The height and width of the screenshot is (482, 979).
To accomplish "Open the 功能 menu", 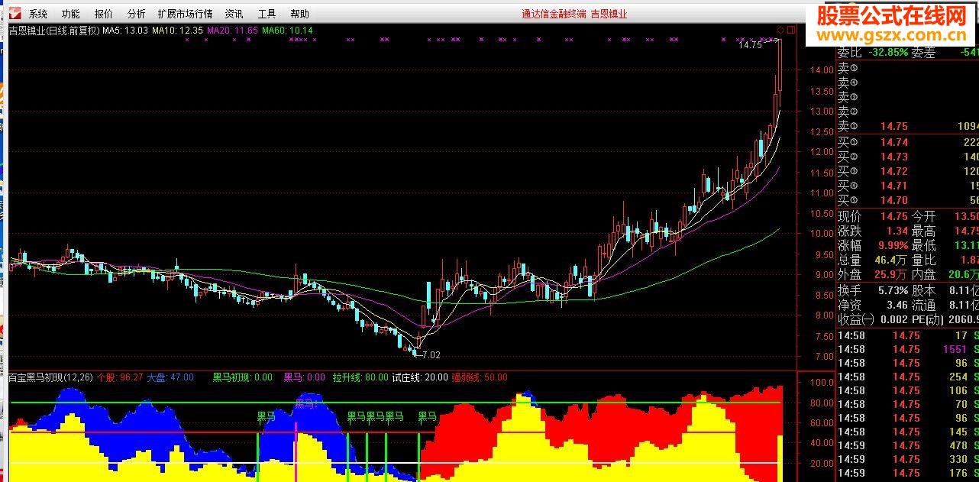I will point(70,14).
